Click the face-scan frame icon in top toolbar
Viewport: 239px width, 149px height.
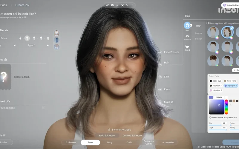[117, 5]
